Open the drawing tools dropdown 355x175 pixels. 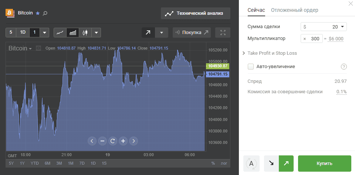(x=162, y=33)
